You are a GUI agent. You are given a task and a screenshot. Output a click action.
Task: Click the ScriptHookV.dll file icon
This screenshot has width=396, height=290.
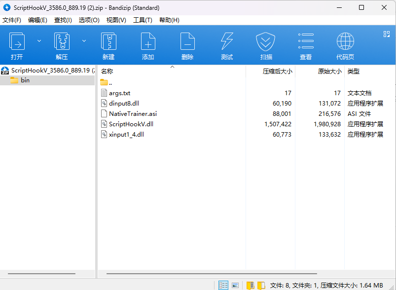coord(104,124)
